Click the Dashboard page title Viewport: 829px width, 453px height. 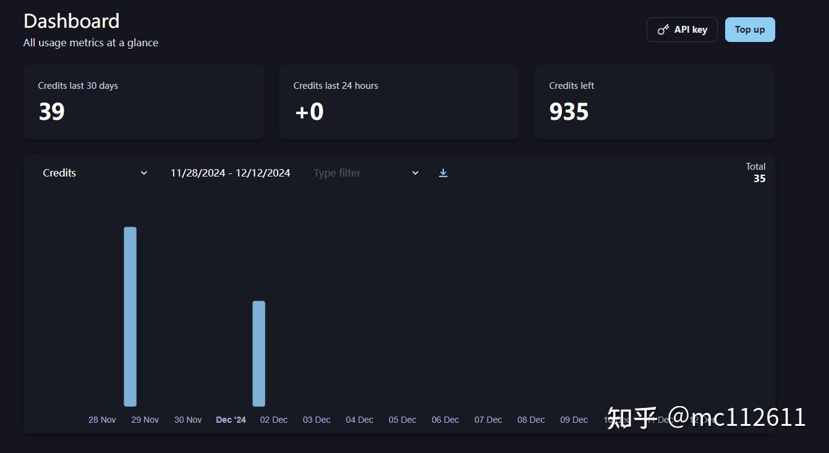tap(71, 20)
